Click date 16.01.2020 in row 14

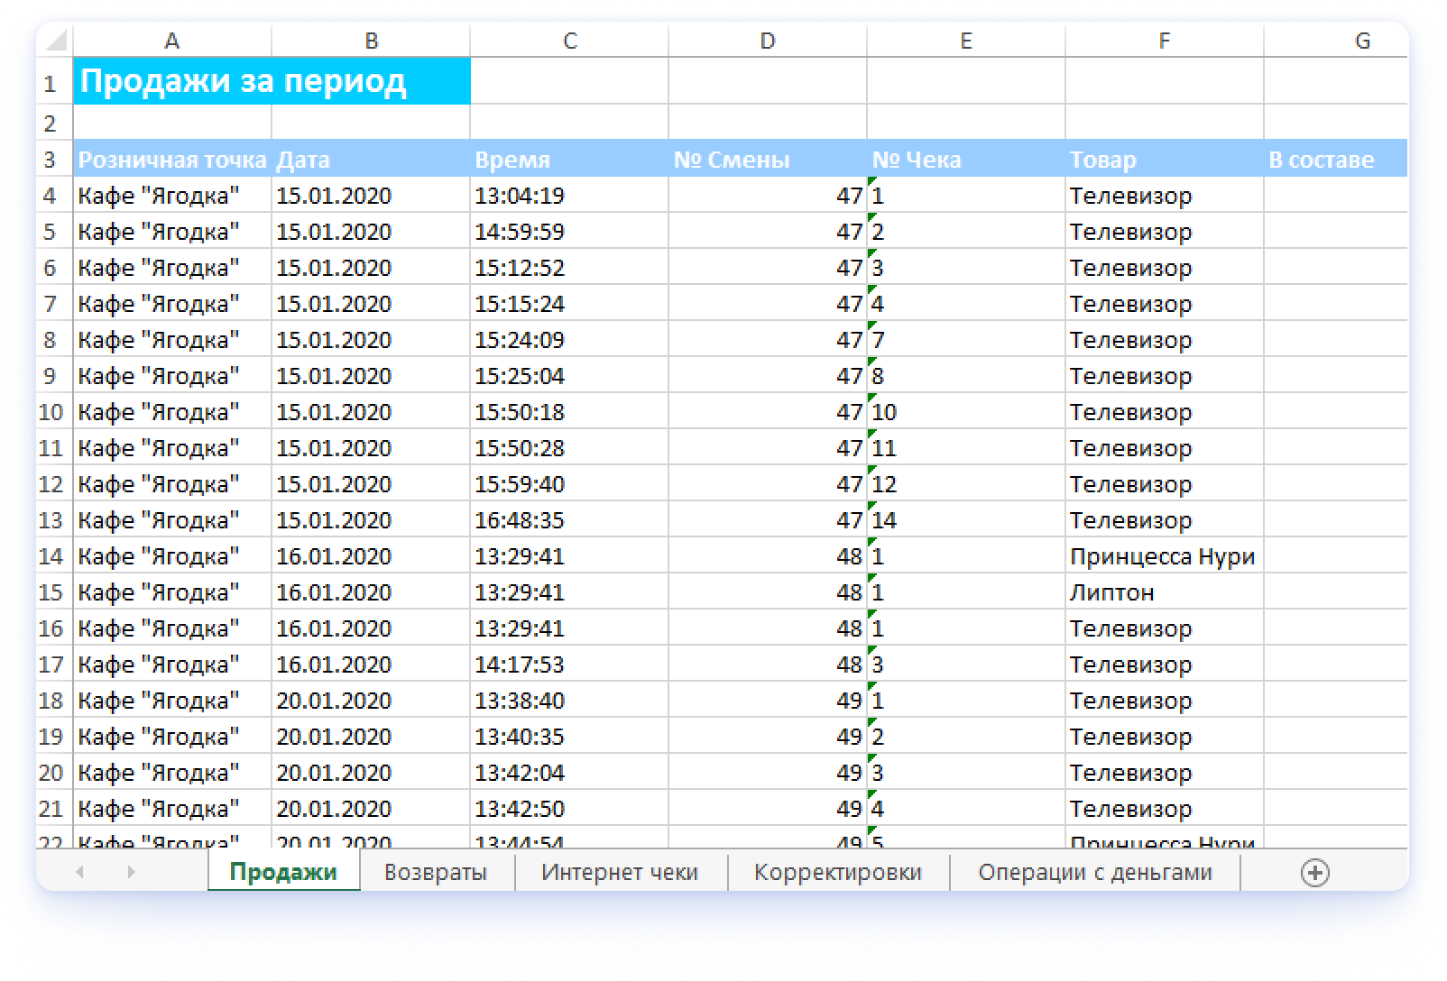[371, 555]
